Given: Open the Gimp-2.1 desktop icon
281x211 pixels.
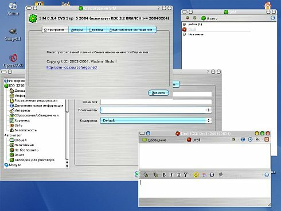Looking at the screenshot, I should tap(13, 34).
